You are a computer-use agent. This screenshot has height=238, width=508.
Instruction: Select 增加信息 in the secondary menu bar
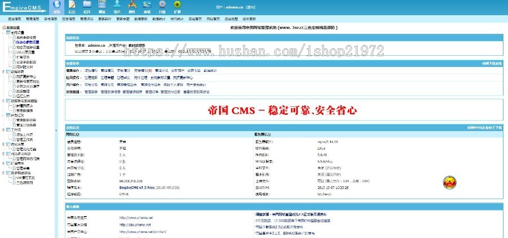tap(15, 19)
